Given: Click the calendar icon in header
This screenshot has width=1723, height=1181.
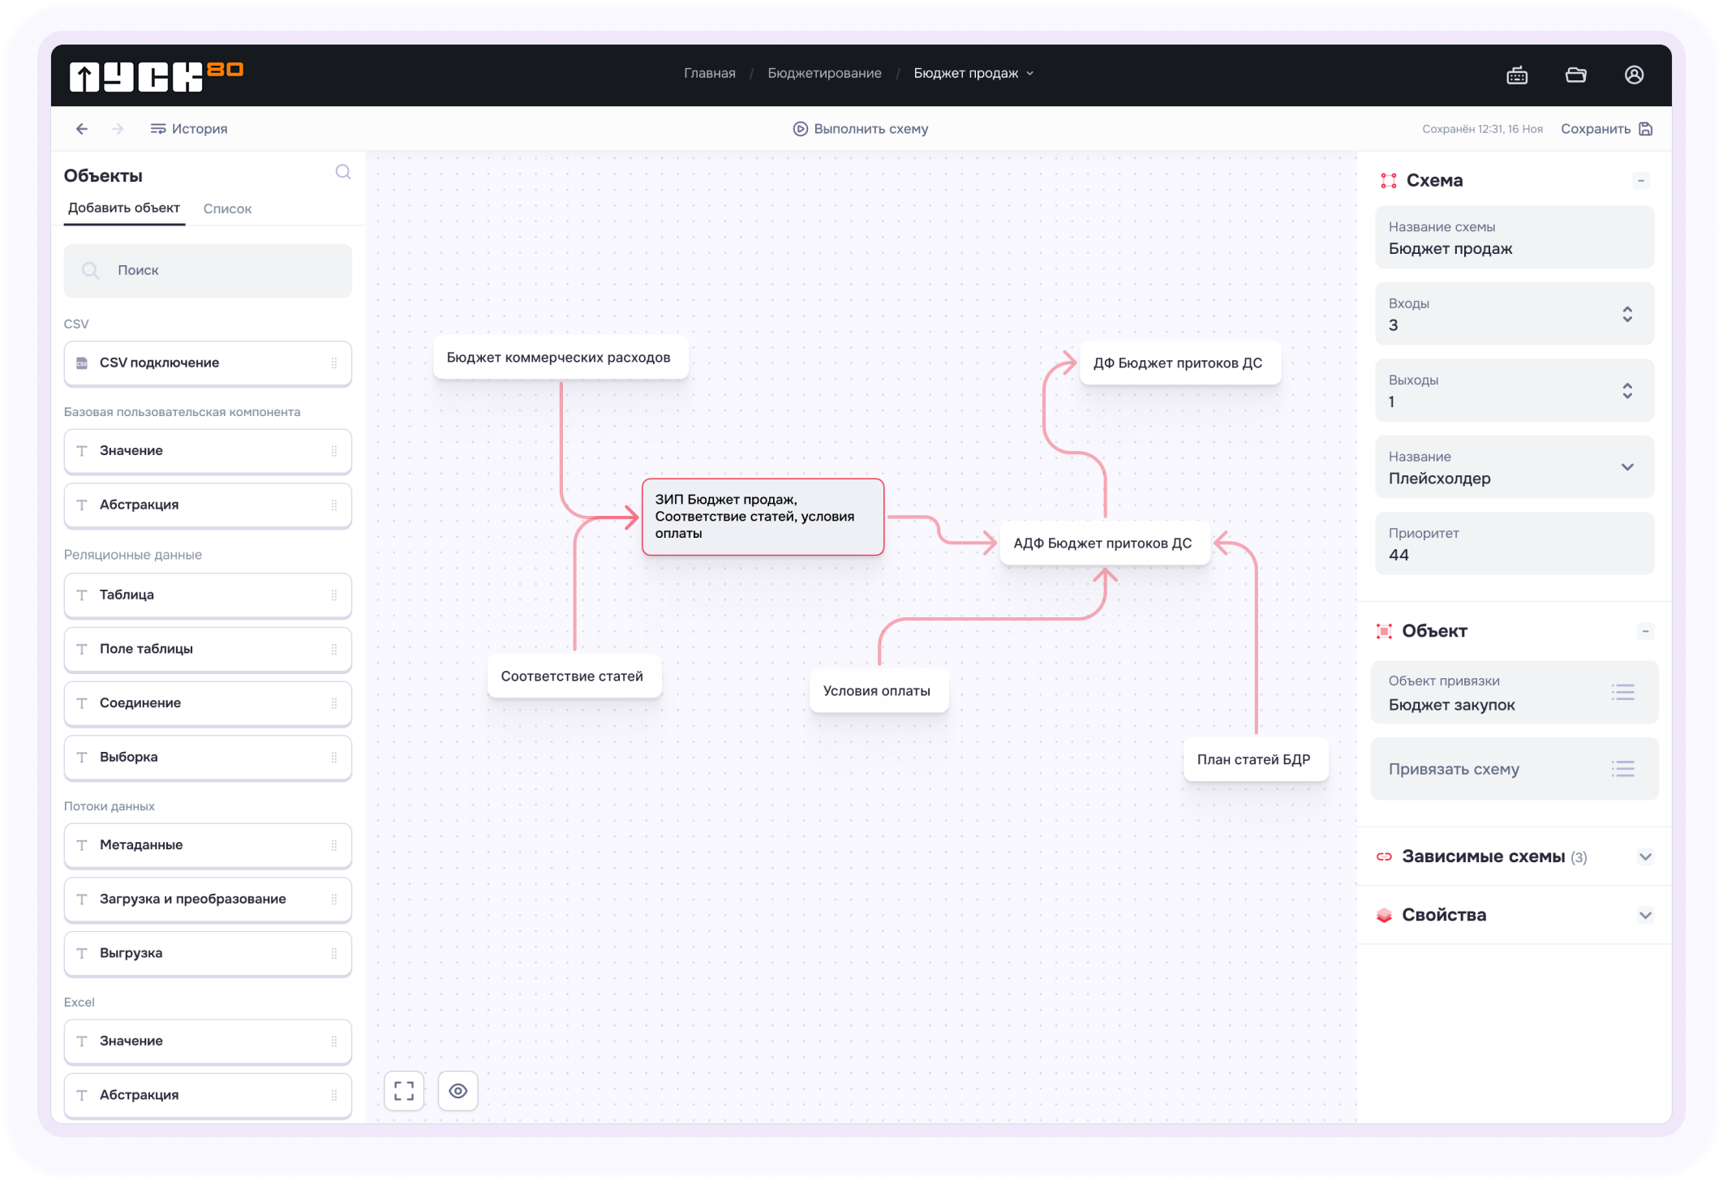Looking at the screenshot, I should point(1517,75).
